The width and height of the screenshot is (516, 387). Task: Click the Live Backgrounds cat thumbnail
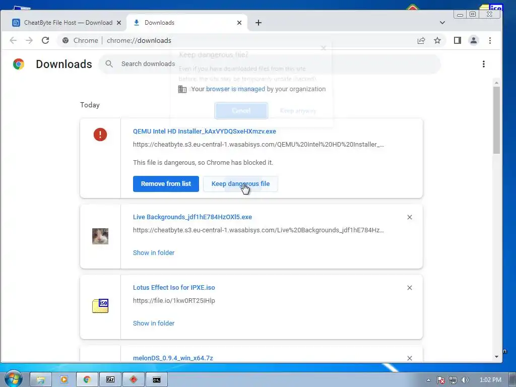[x=100, y=236]
